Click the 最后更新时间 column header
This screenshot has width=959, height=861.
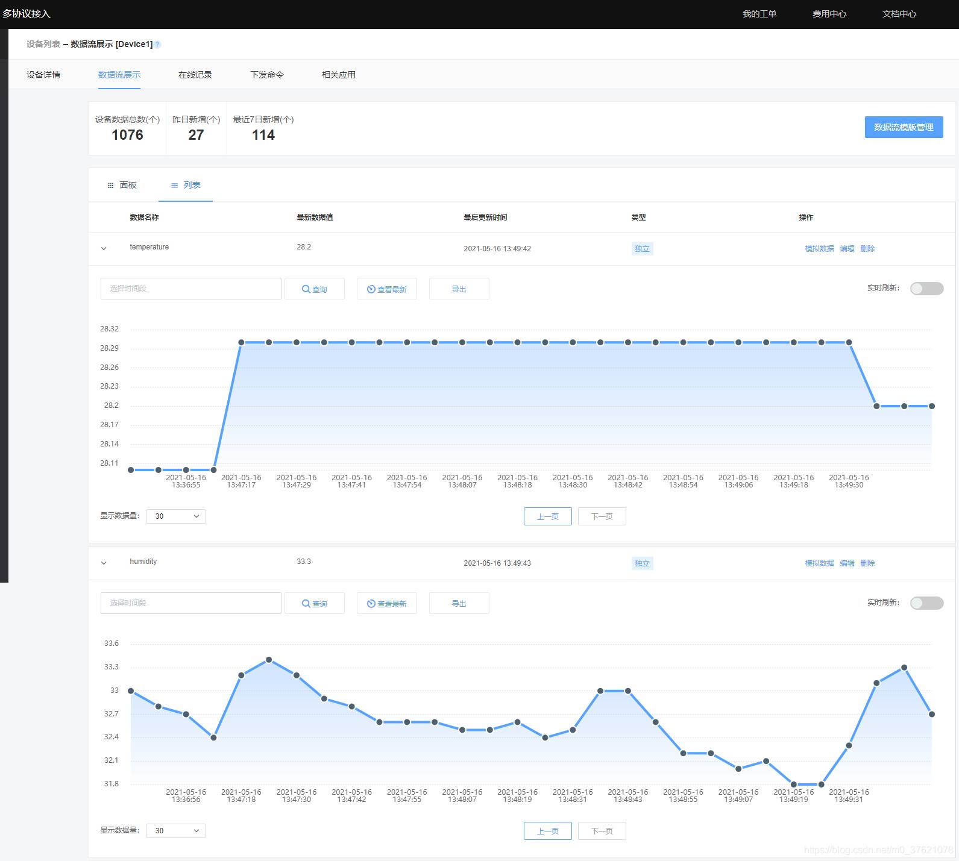[x=485, y=218]
